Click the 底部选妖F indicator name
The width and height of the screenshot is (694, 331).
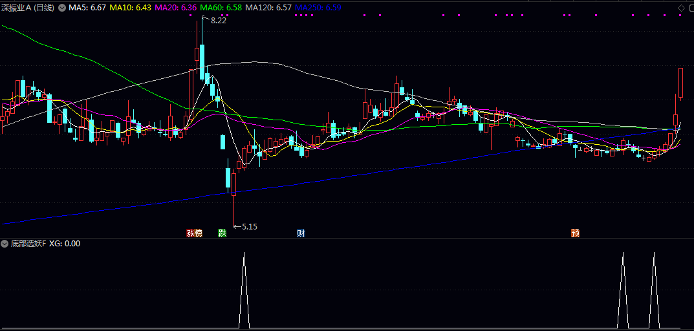tap(28, 244)
